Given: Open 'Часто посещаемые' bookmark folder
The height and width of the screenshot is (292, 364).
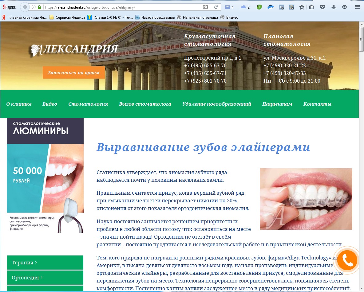Looking at the screenshot, I should 155,18.
